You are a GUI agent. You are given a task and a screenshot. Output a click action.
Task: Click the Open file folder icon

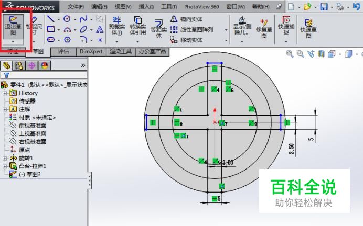(307, 7)
